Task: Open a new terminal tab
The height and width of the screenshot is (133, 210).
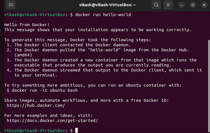Action: (x=10, y=5)
